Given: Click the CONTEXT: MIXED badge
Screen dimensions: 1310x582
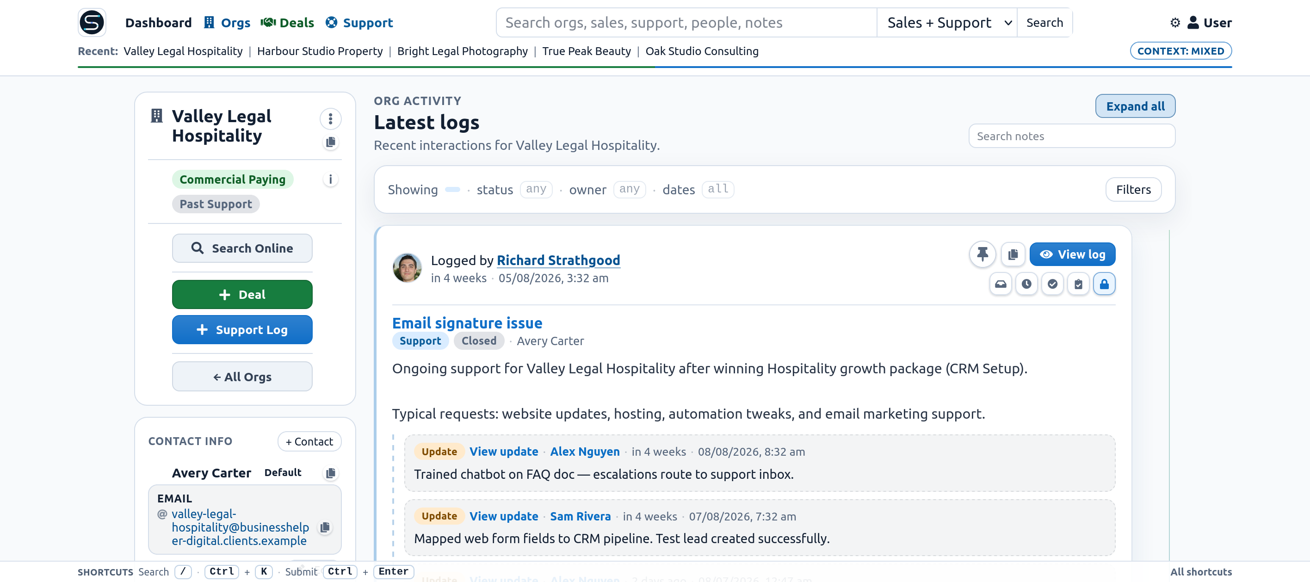Looking at the screenshot, I should pyautogui.click(x=1180, y=51).
